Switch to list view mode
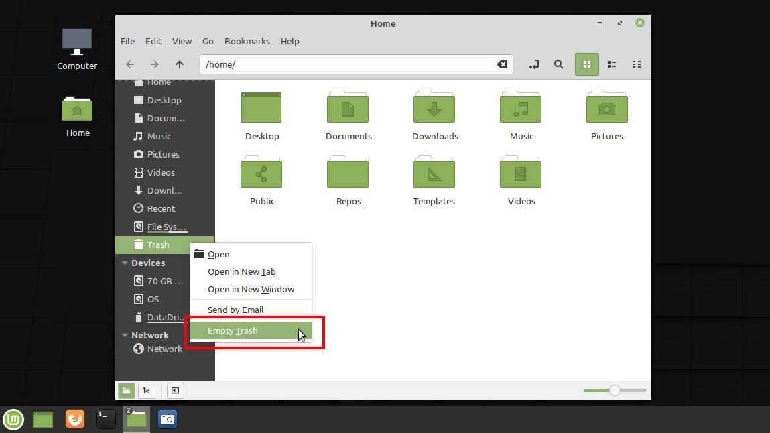The width and height of the screenshot is (770, 433). tap(612, 64)
